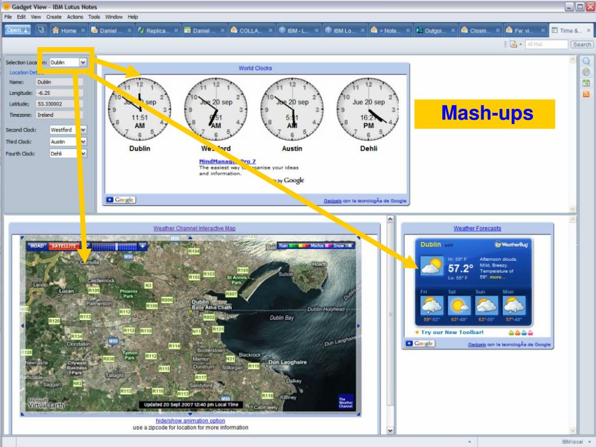Open the MindManager Pro 7 ad link
The height and width of the screenshot is (447, 596).
tap(228, 161)
